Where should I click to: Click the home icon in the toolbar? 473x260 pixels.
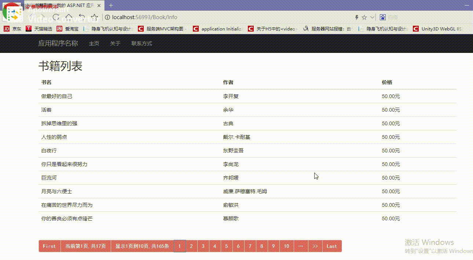[x=69, y=17]
